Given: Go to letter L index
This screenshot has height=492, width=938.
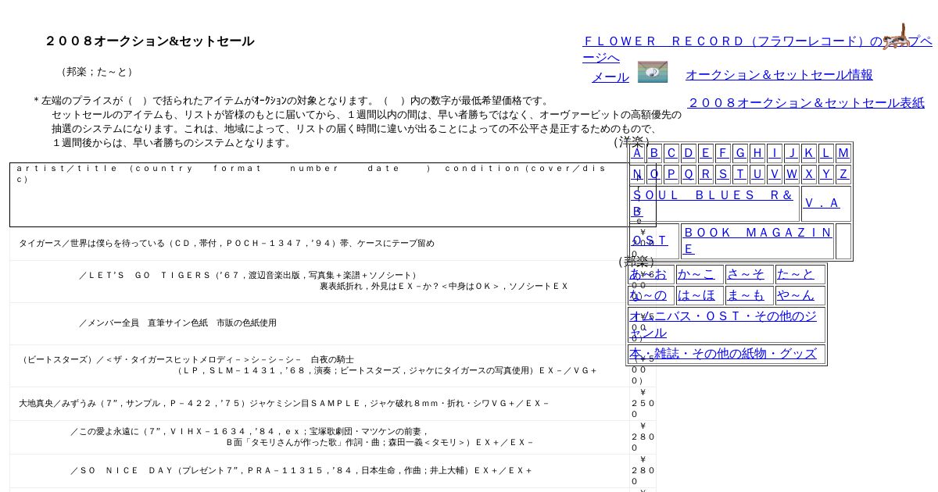Looking at the screenshot, I should click(826, 152).
